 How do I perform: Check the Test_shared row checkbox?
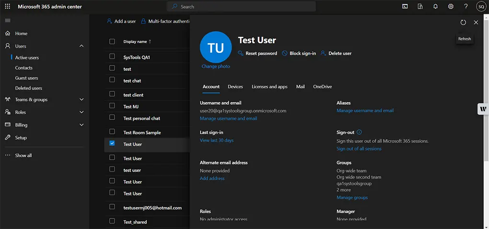pos(112,221)
